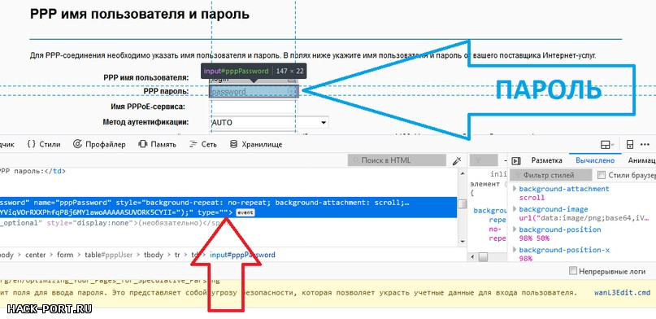This screenshot has height=319, width=656.
Task: Switch to the Разметка tab
Action: pyautogui.click(x=546, y=160)
